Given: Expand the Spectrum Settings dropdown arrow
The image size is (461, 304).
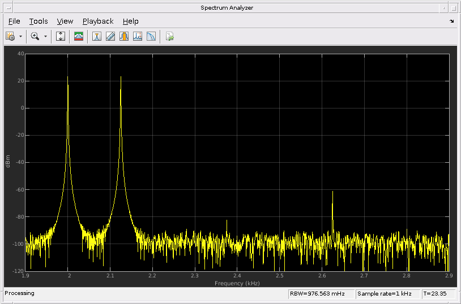Looking at the screenshot, I should click(21, 37).
